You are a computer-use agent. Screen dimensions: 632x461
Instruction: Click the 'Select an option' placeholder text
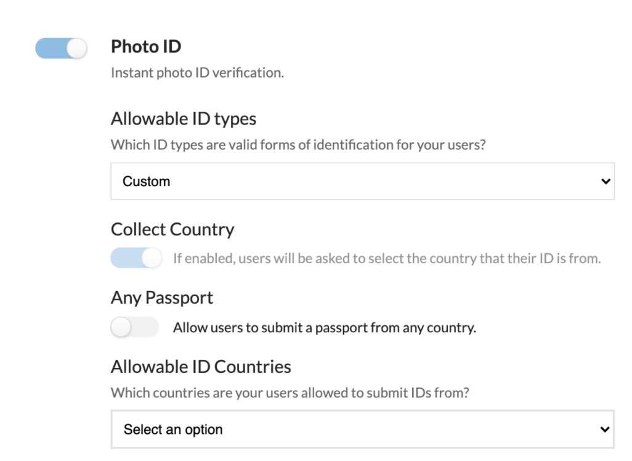pyautogui.click(x=173, y=430)
